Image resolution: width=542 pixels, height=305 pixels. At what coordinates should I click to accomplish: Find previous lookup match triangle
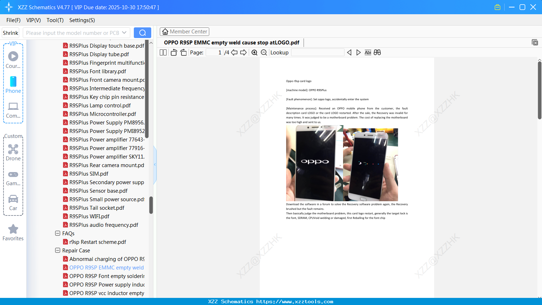(349, 53)
